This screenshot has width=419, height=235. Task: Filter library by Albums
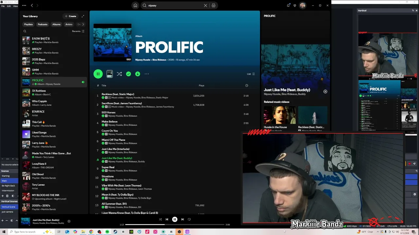56,24
